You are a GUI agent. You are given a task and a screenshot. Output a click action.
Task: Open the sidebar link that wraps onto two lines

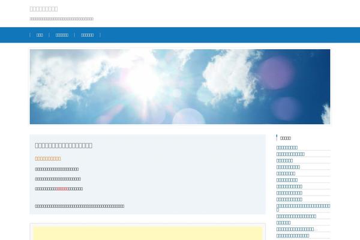tap(303, 208)
